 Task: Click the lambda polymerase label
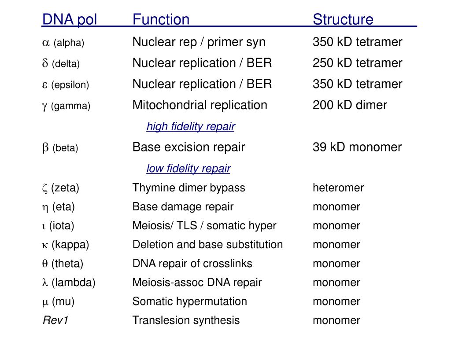[x=68, y=283]
